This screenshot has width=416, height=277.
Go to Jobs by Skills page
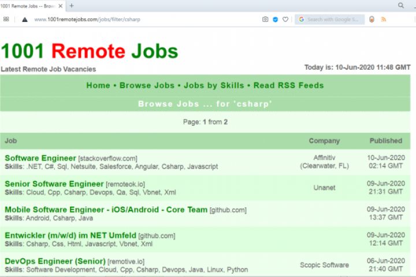pos(214,85)
